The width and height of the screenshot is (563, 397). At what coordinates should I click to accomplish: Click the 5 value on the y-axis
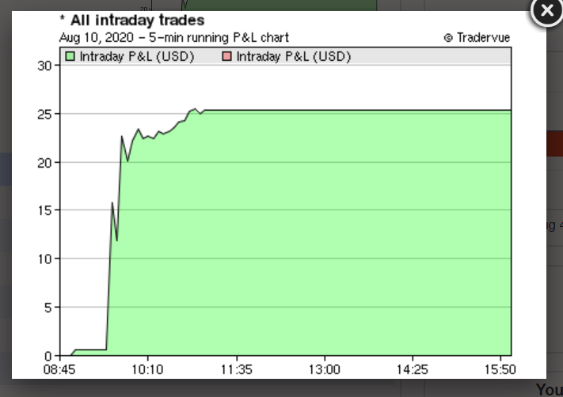48,307
